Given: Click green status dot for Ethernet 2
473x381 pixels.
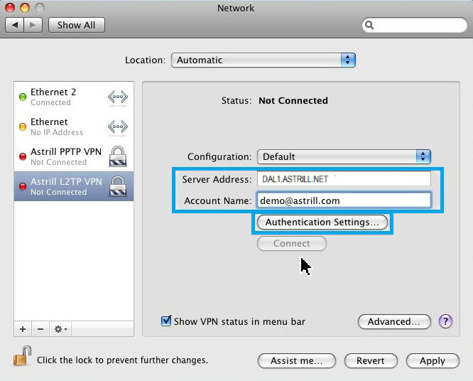Looking at the screenshot, I should click(23, 97).
